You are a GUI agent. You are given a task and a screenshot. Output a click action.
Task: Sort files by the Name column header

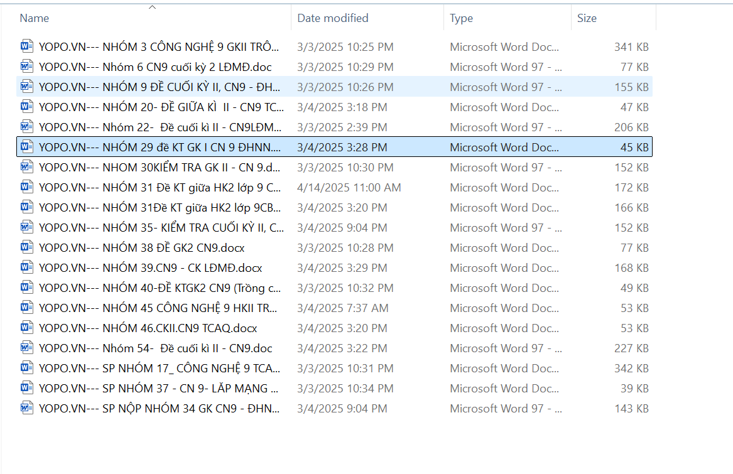coord(35,18)
